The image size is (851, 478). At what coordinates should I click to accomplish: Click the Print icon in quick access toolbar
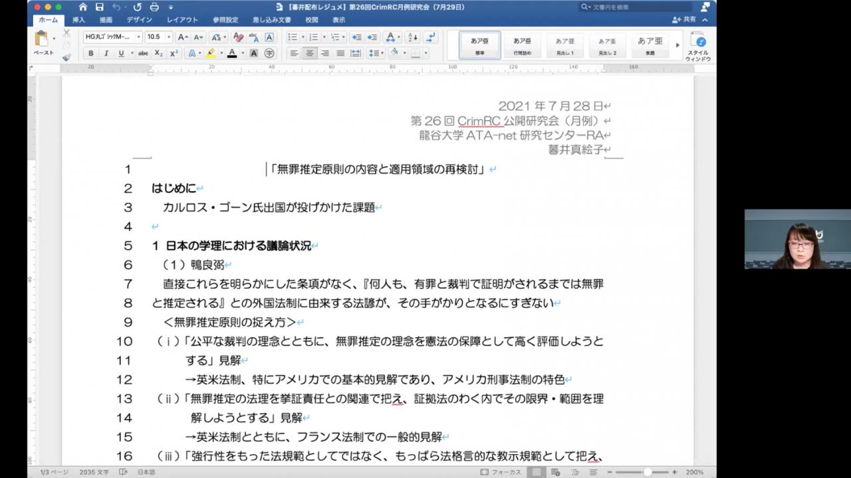(x=154, y=7)
